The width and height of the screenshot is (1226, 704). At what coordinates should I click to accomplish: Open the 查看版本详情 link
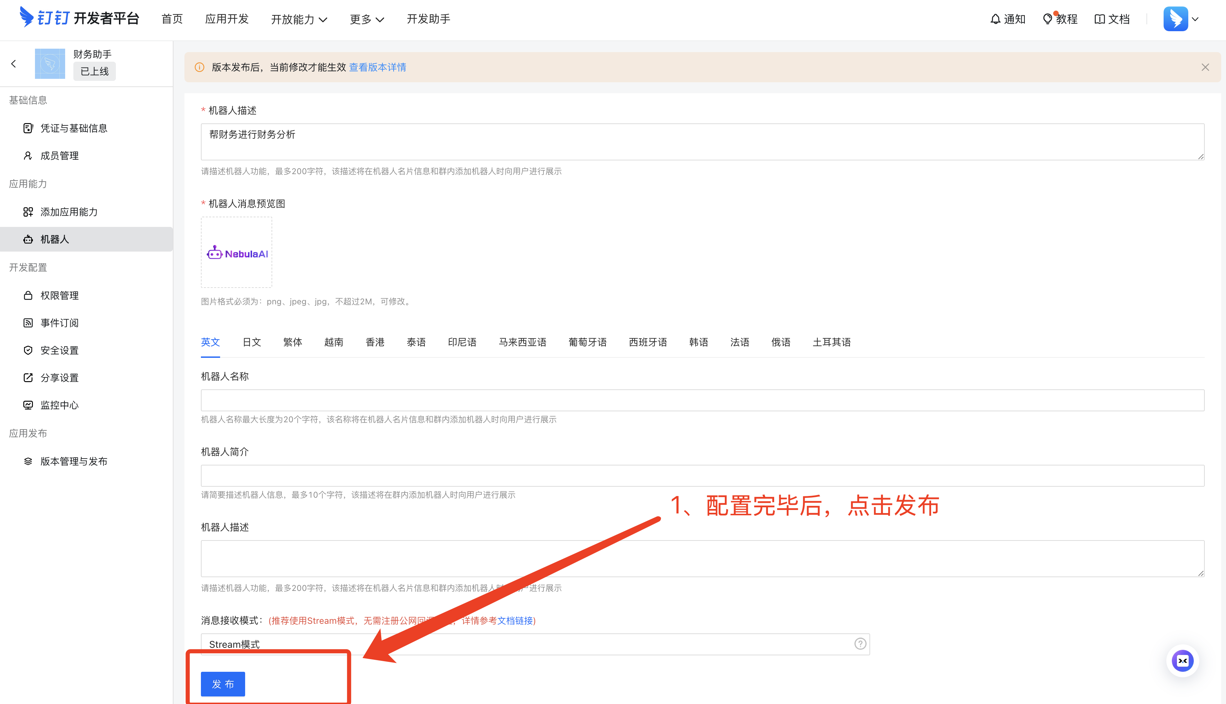(377, 67)
